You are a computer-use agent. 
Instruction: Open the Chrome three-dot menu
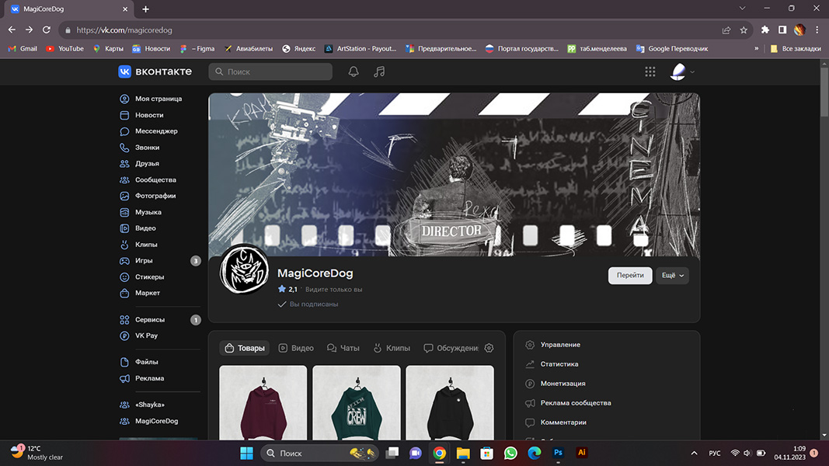click(x=817, y=30)
